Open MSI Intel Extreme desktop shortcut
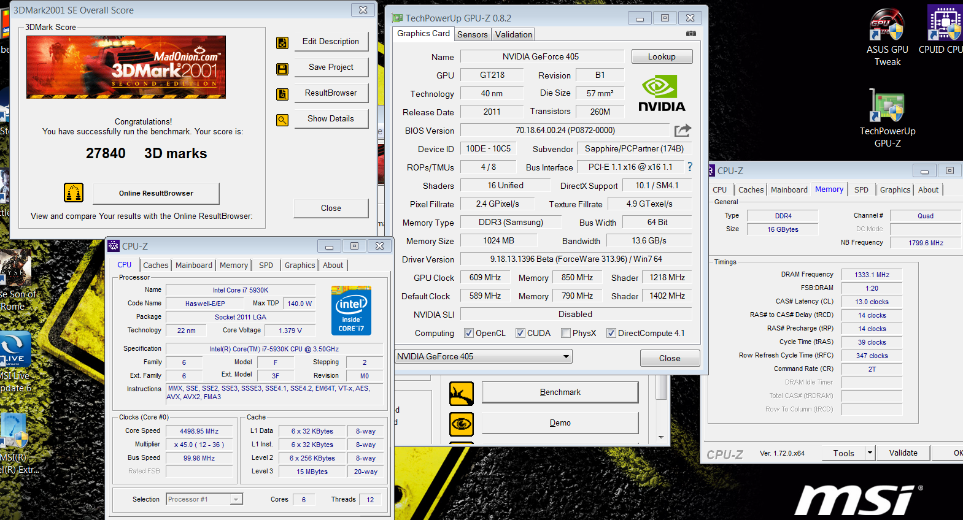This screenshot has height=520, width=963. (16, 443)
